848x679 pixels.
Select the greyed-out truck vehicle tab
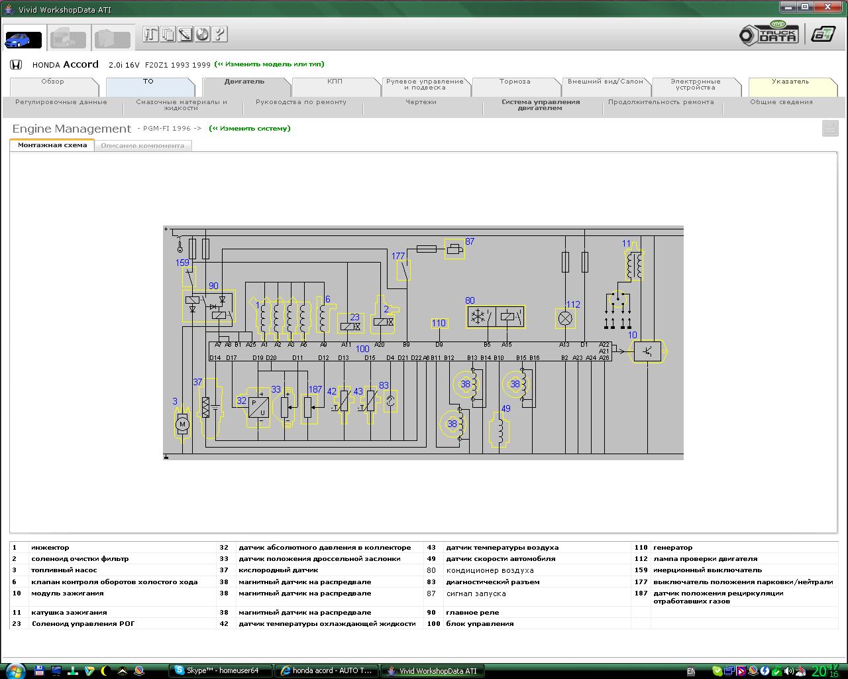(x=68, y=38)
